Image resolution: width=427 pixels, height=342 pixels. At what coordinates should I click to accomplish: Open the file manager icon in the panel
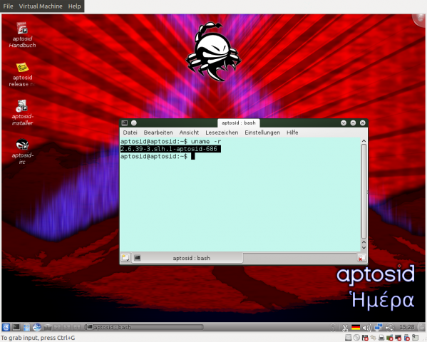[26, 327]
